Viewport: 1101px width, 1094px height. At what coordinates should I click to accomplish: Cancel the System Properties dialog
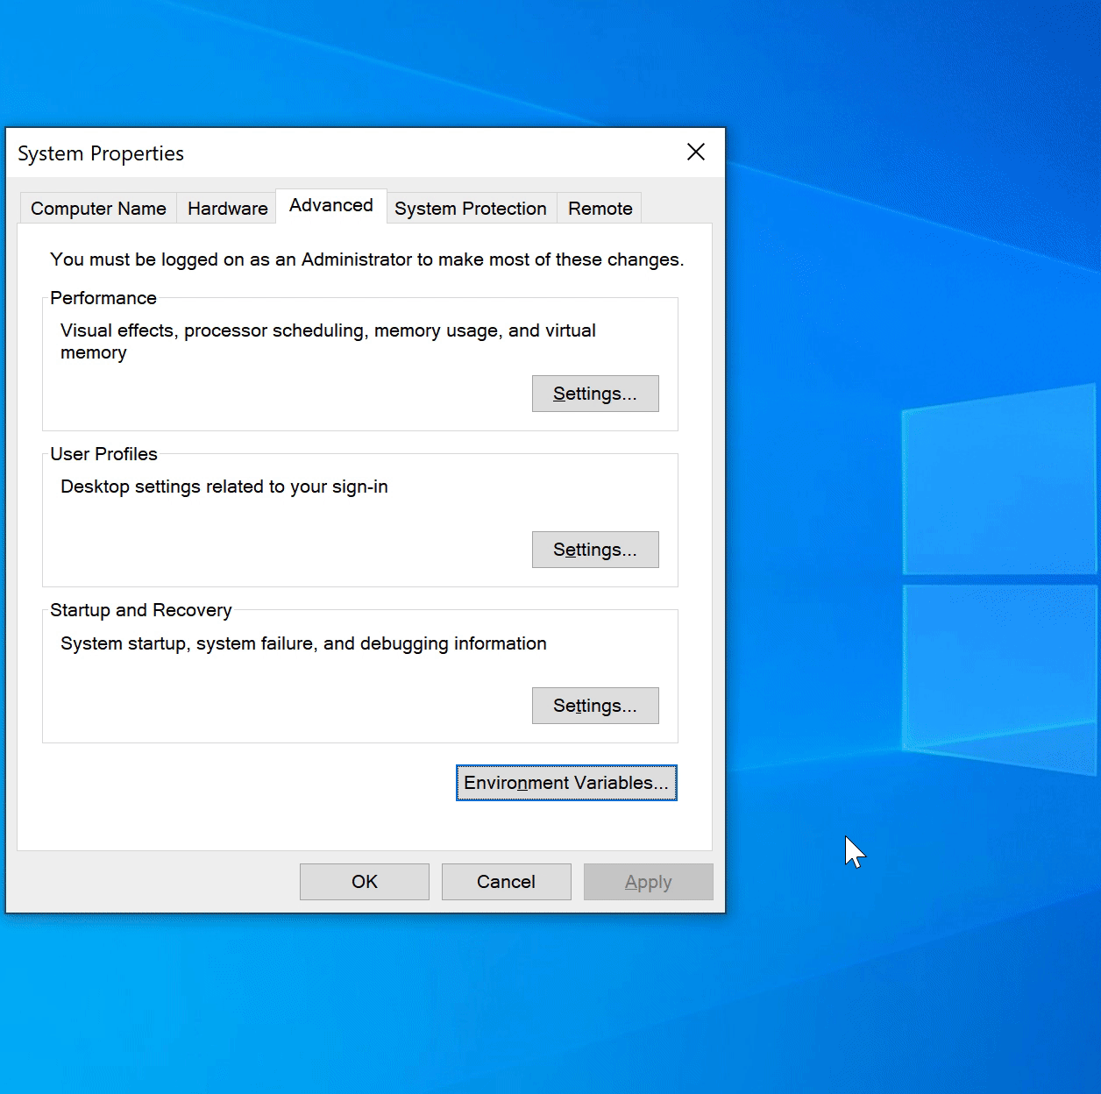tap(506, 881)
